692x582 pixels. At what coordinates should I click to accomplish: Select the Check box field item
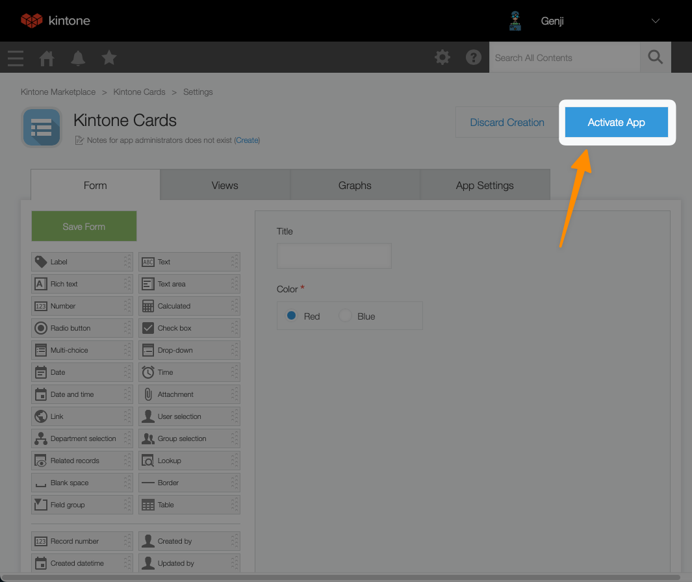(x=189, y=328)
